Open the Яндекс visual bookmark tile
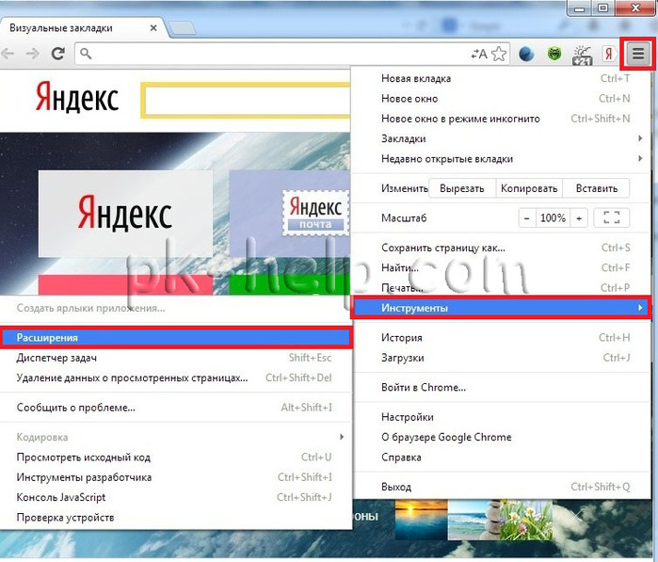658x562 pixels. coord(125,214)
